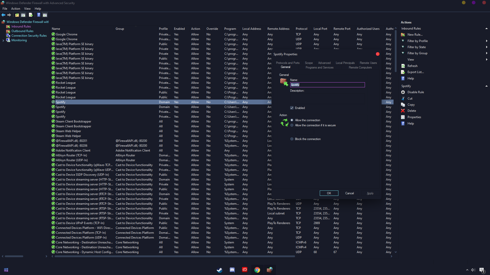Click the Properties icon in Actions pane

(x=403, y=117)
